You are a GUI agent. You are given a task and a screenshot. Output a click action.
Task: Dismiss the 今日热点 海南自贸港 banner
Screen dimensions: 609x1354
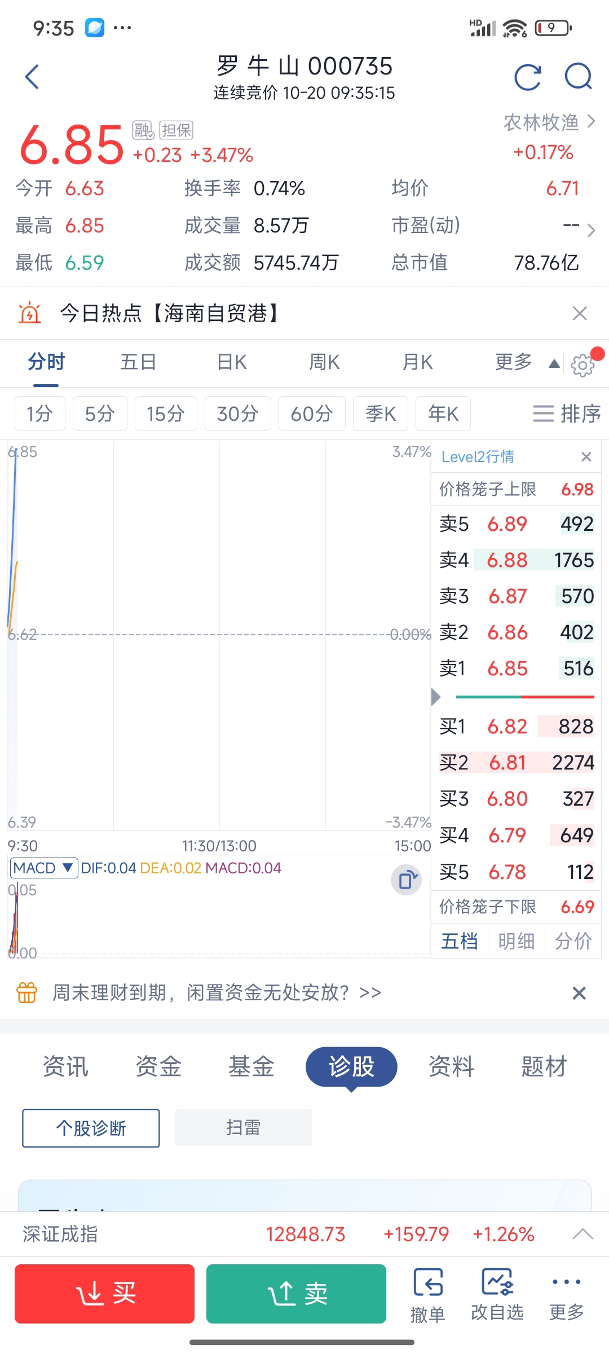[x=580, y=313]
